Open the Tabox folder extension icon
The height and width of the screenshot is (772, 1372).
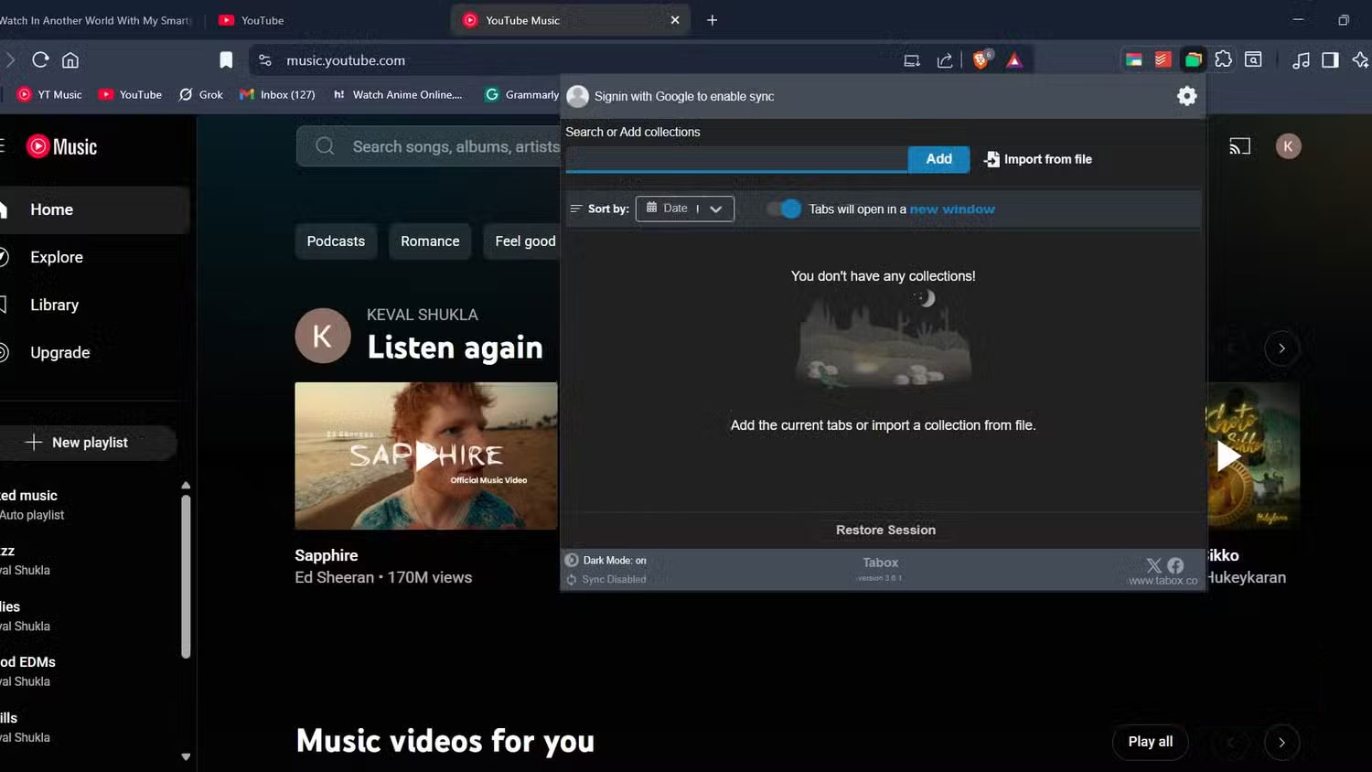click(x=1193, y=58)
